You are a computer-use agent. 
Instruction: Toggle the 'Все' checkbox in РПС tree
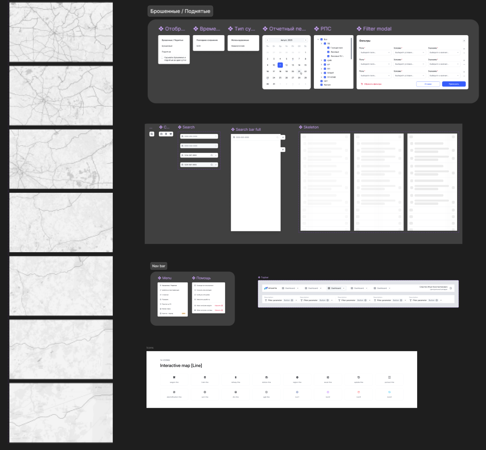[x=321, y=39]
